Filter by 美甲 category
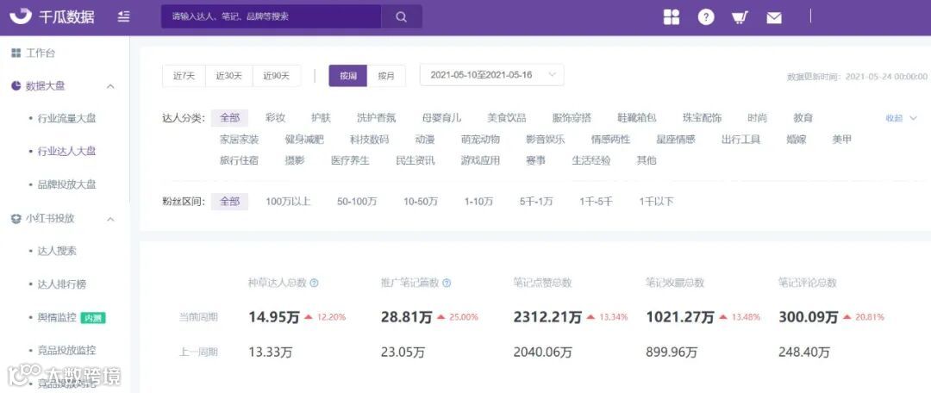The height and width of the screenshot is (393, 931). coord(842,140)
